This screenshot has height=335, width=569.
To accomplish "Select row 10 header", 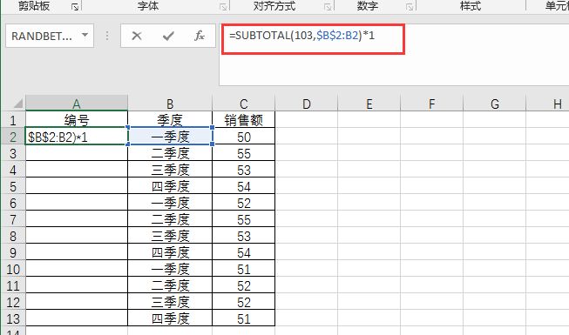I will point(13,269).
